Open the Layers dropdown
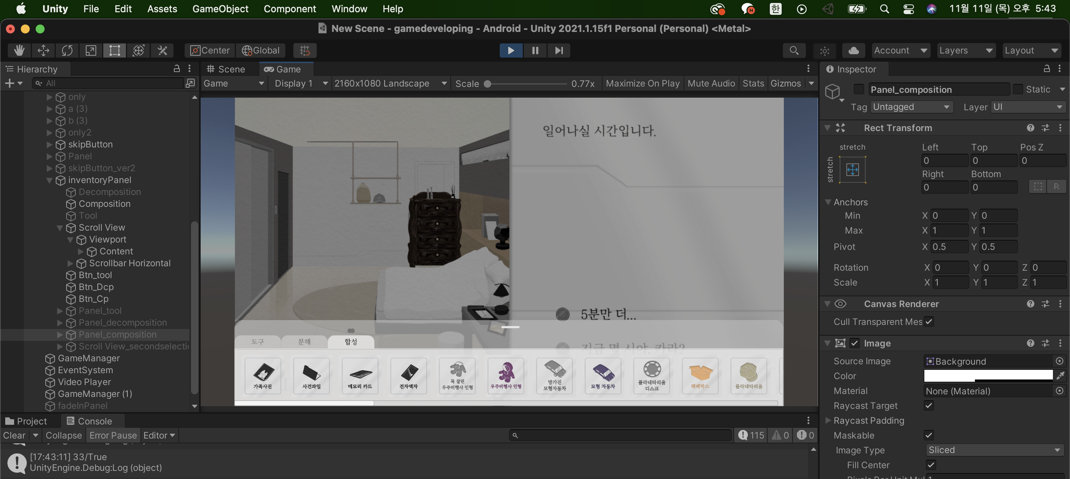The image size is (1070, 479). click(966, 50)
